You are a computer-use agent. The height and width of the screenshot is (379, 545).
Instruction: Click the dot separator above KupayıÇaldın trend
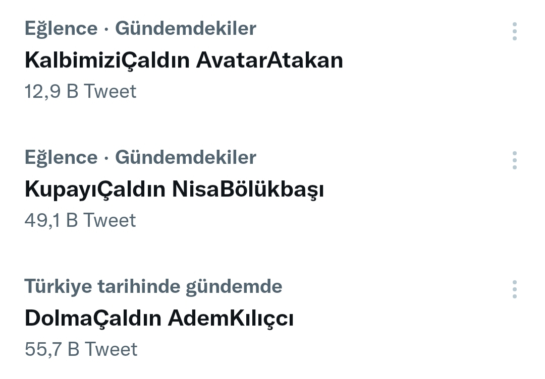106,158
